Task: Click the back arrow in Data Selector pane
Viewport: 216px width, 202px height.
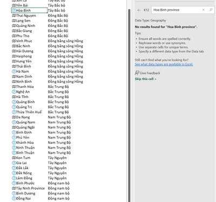Action: (139, 10)
